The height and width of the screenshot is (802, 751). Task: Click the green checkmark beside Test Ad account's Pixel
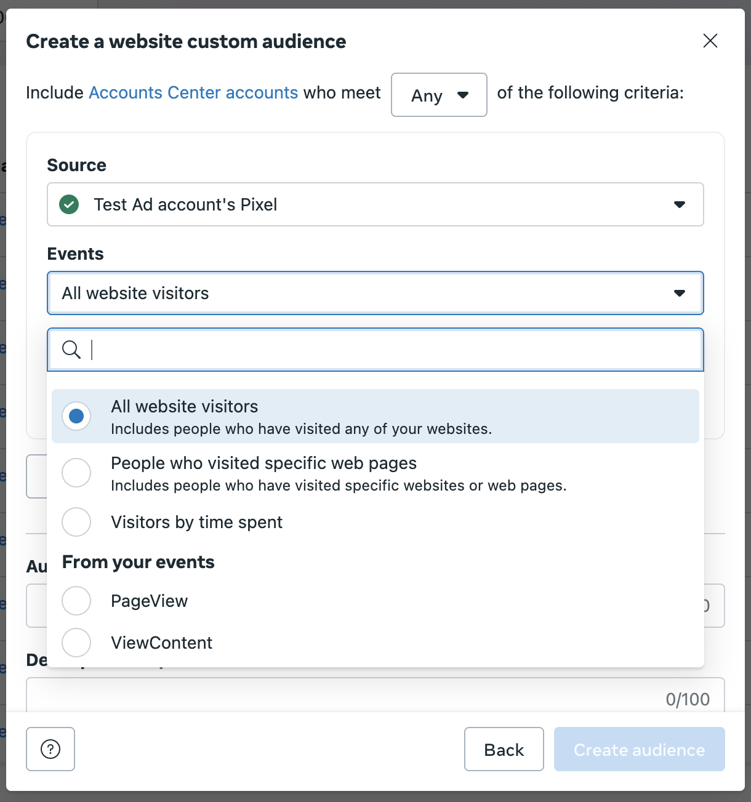[x=69, y=204]
